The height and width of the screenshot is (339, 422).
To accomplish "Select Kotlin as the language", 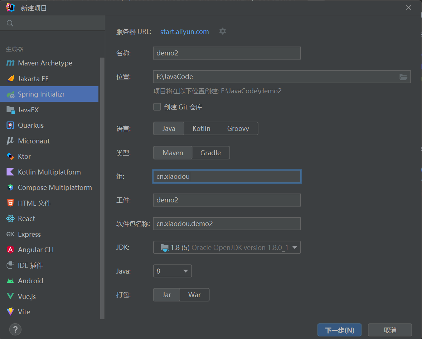I will [201, 128].
